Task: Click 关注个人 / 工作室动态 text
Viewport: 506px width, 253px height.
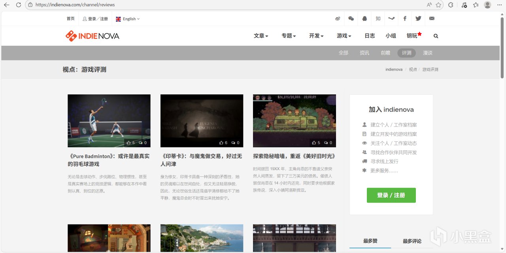Action: tap(394, 143)
